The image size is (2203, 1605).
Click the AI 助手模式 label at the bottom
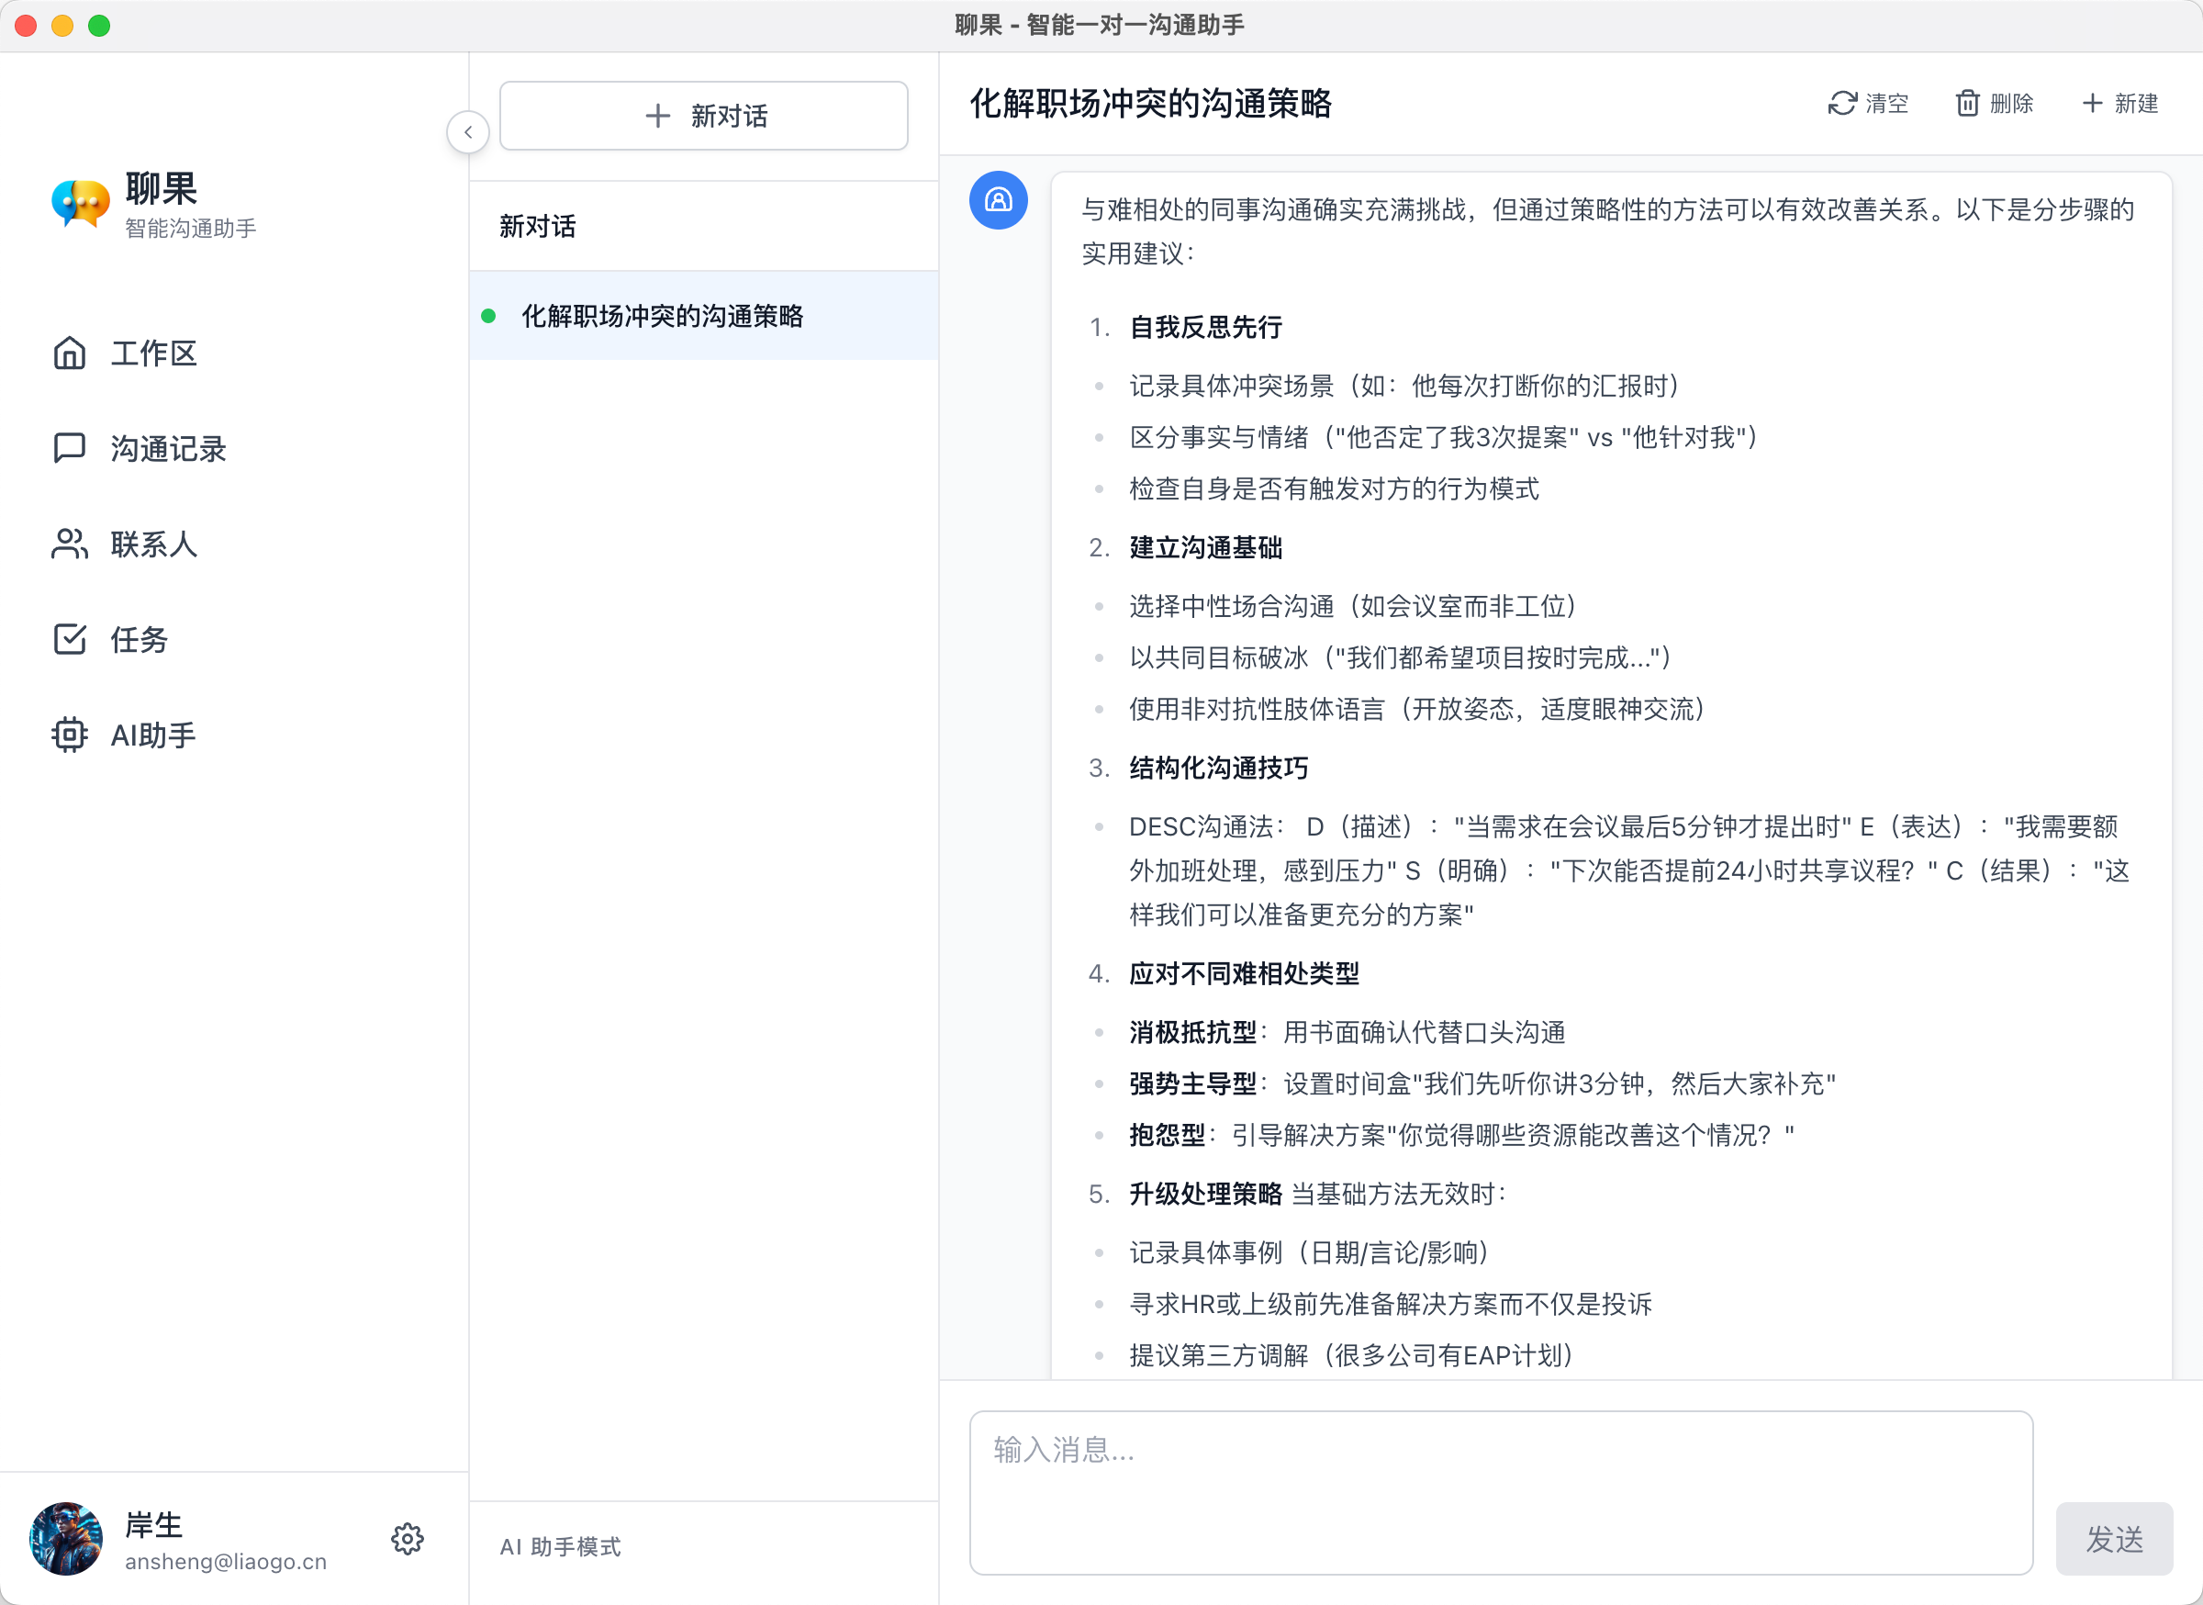pos(561,1548)
